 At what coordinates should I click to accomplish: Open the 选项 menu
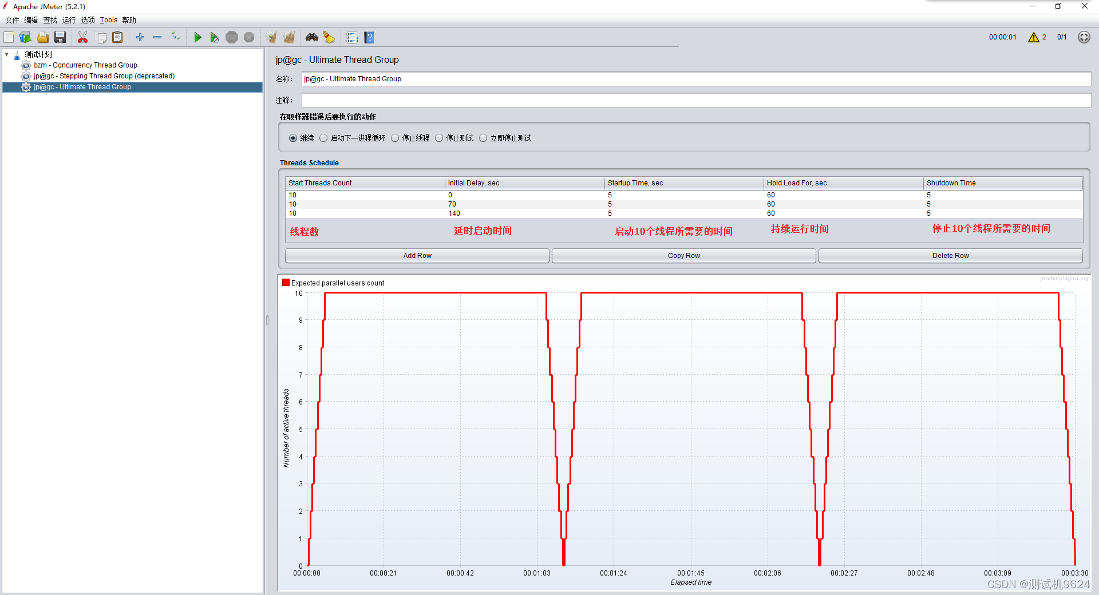click(88, 20)
